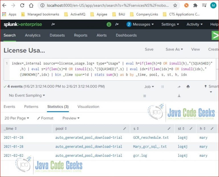The width and height of the screenshot is (219, 177).
Task: Share the search job arrow icon
Action: [x=179, y=87]
